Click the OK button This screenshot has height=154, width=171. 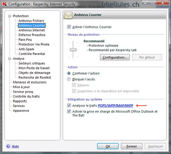(x=108, y=146)
